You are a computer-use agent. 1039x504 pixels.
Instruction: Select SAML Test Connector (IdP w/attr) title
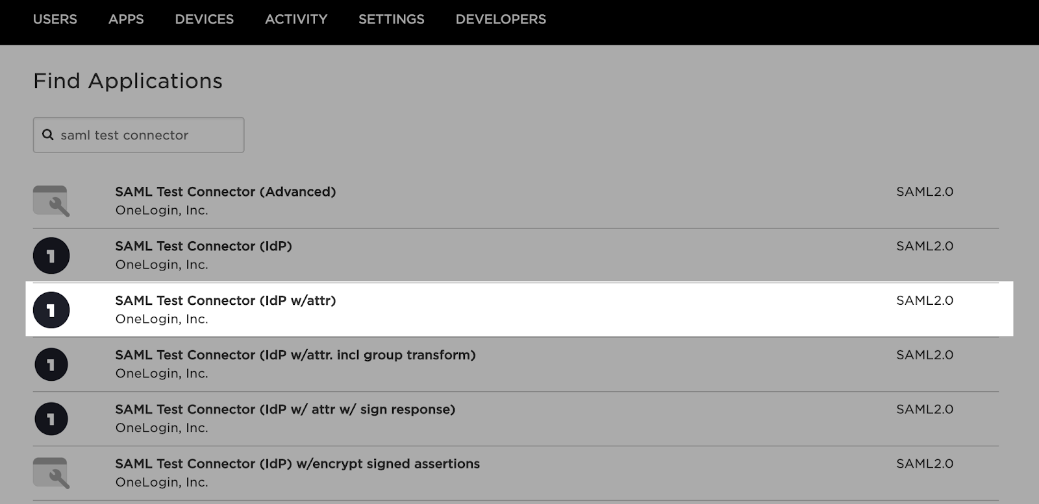225,301
